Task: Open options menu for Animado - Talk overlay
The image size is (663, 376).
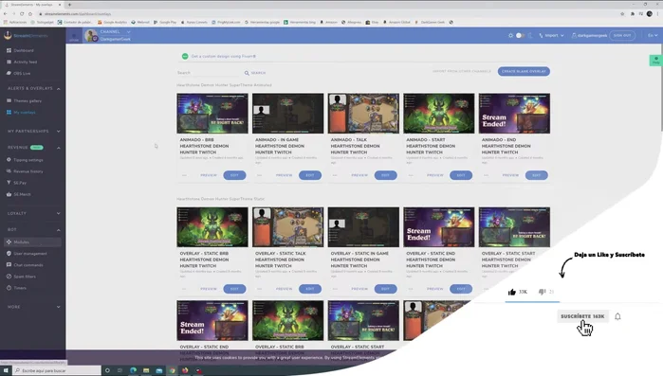Action: tap(335, 175)
